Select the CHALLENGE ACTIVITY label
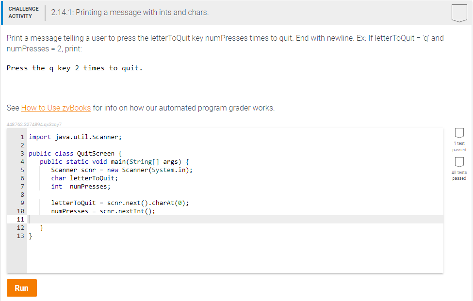473x301 pixels. click(x=23, y=12)
